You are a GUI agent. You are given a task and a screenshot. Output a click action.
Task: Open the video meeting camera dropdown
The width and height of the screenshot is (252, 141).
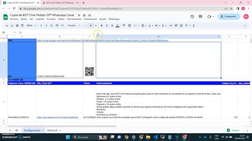pyautogui.click(x=213, y=16)
